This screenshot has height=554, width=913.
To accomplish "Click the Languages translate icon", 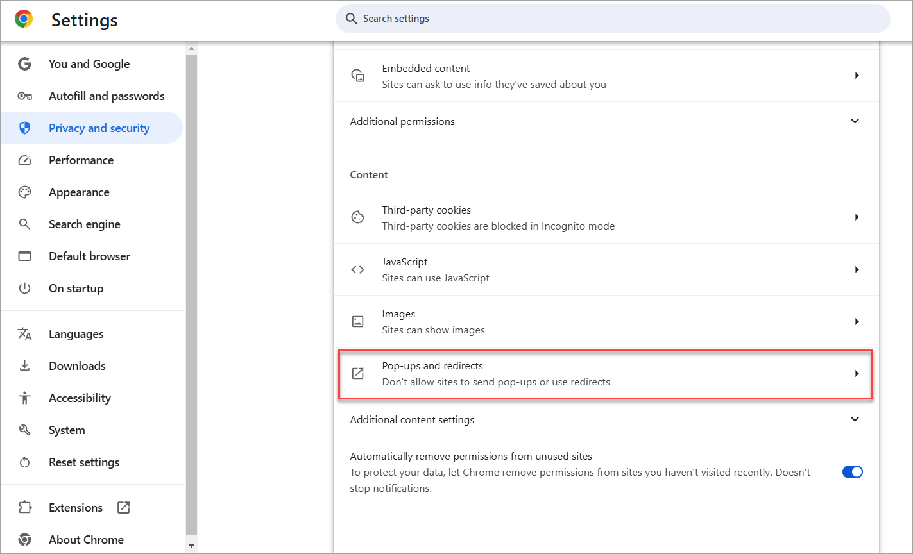I will [24, 334].
